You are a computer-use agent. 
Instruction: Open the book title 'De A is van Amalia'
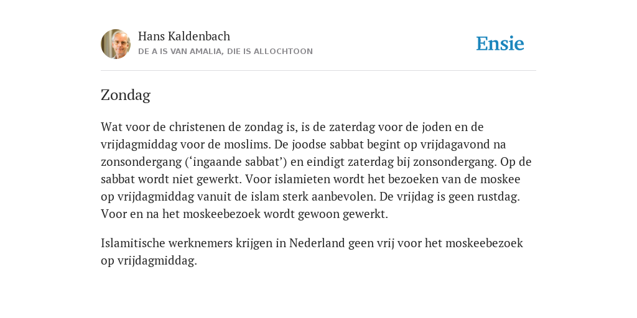225,52
